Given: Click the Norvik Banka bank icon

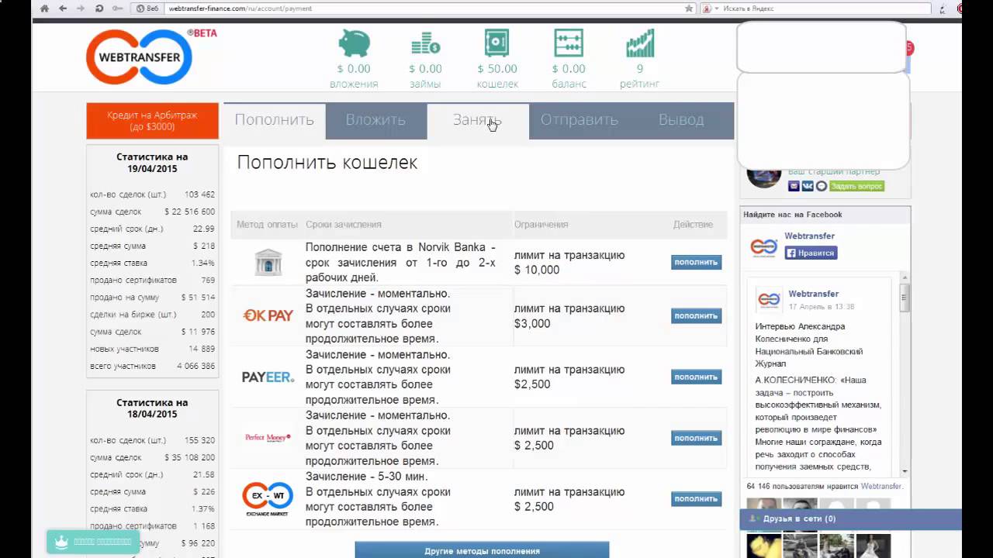Looking at the screenshot, I should tap(268, 262).
